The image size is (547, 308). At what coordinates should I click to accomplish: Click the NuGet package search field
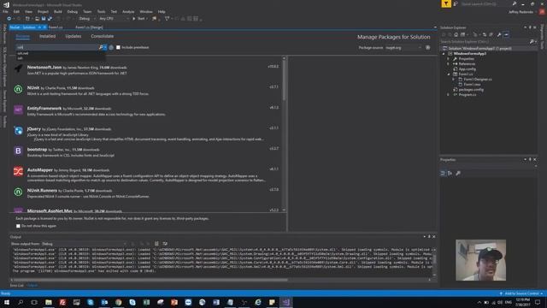pos(57,47)
